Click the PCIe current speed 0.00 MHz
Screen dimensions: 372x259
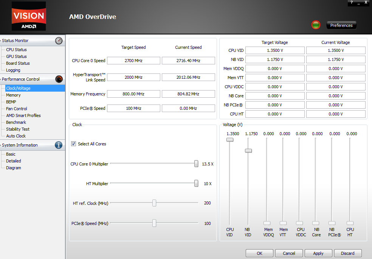tap(188, 108)
